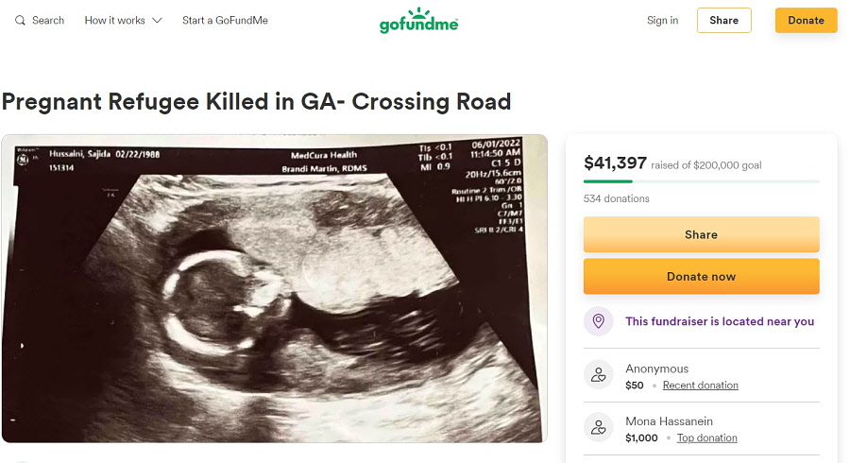Click the Search text in header

[48, 21]
